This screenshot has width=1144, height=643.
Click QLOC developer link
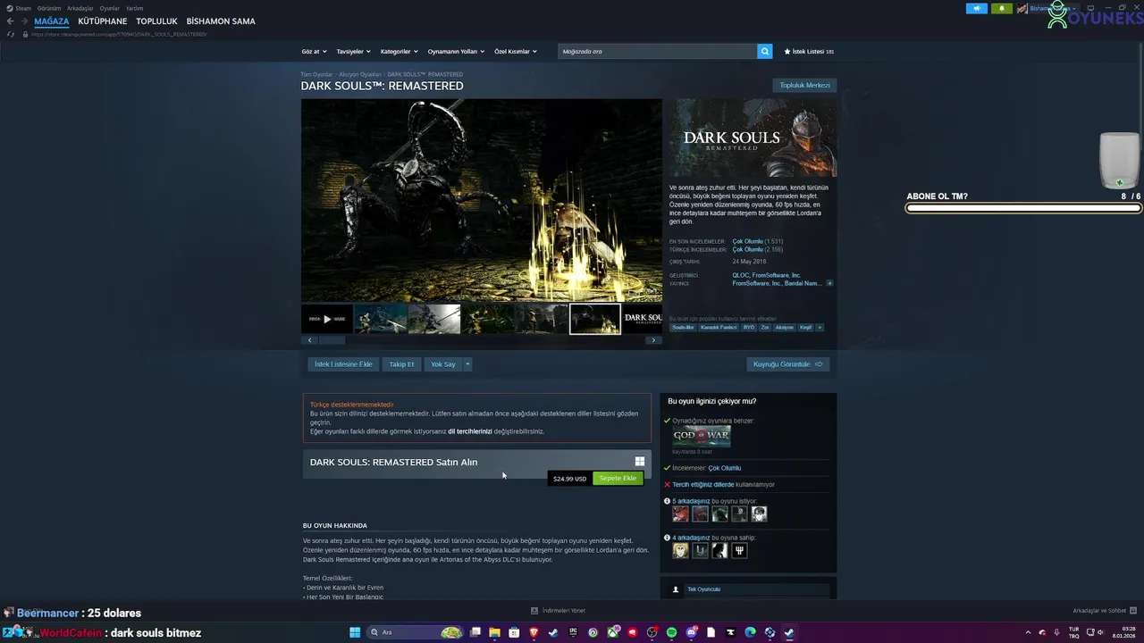click(x=740, y=275)
